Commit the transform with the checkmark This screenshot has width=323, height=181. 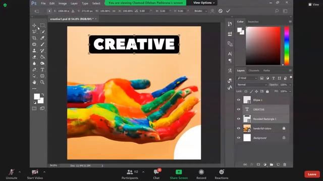[228, 11]
